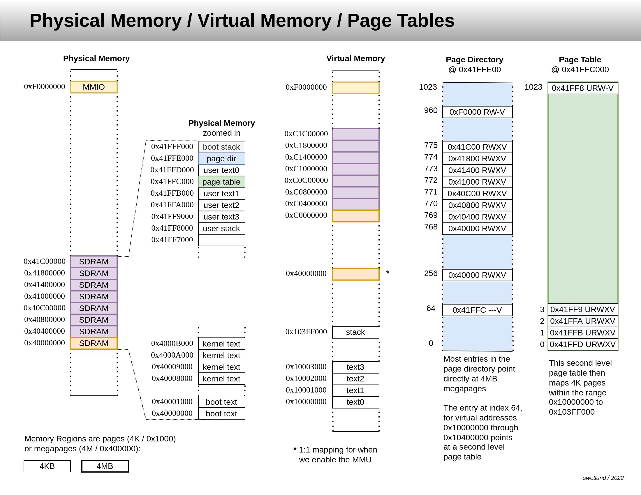Select page directory entry 0xF0000 RW-V
This screenshot has width=641, height=495.
477,112
